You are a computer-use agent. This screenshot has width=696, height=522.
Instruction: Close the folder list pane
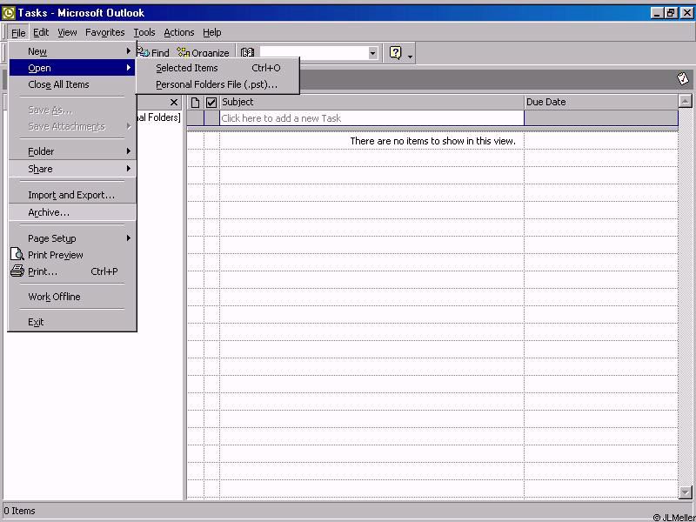(x=173, y=102)
